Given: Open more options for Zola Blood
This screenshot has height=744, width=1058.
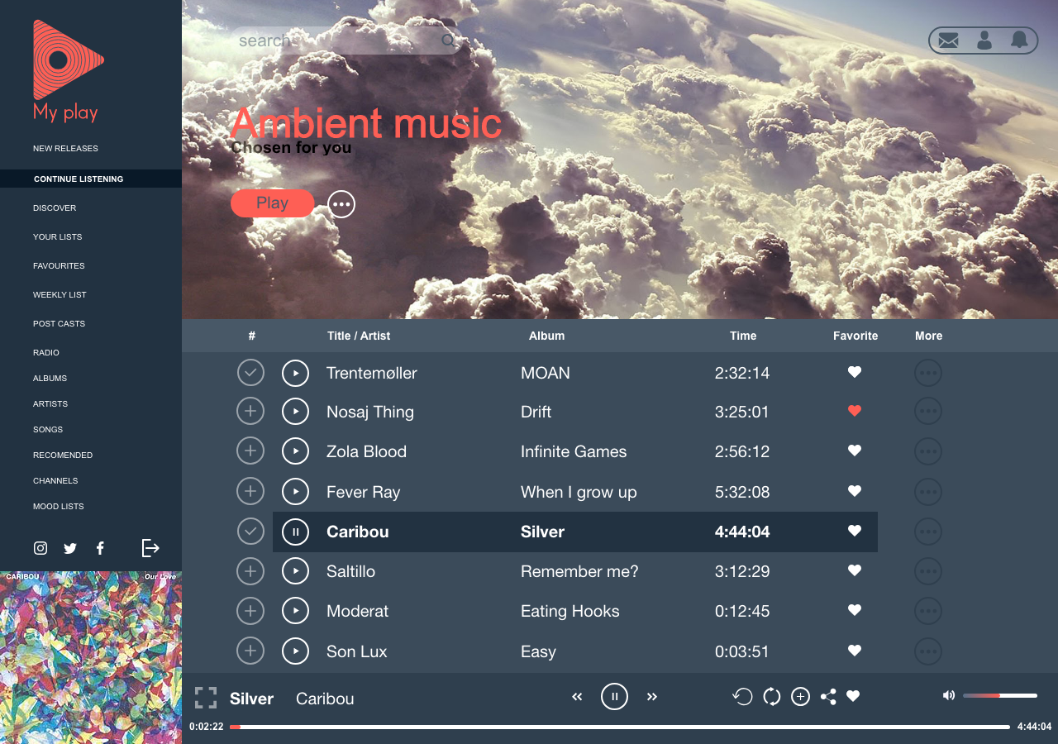Looking at the screenshot, I should click(928, 451).
